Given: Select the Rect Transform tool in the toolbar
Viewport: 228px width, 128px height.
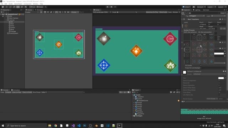Looking at the screenshot, I should (18, 7).
